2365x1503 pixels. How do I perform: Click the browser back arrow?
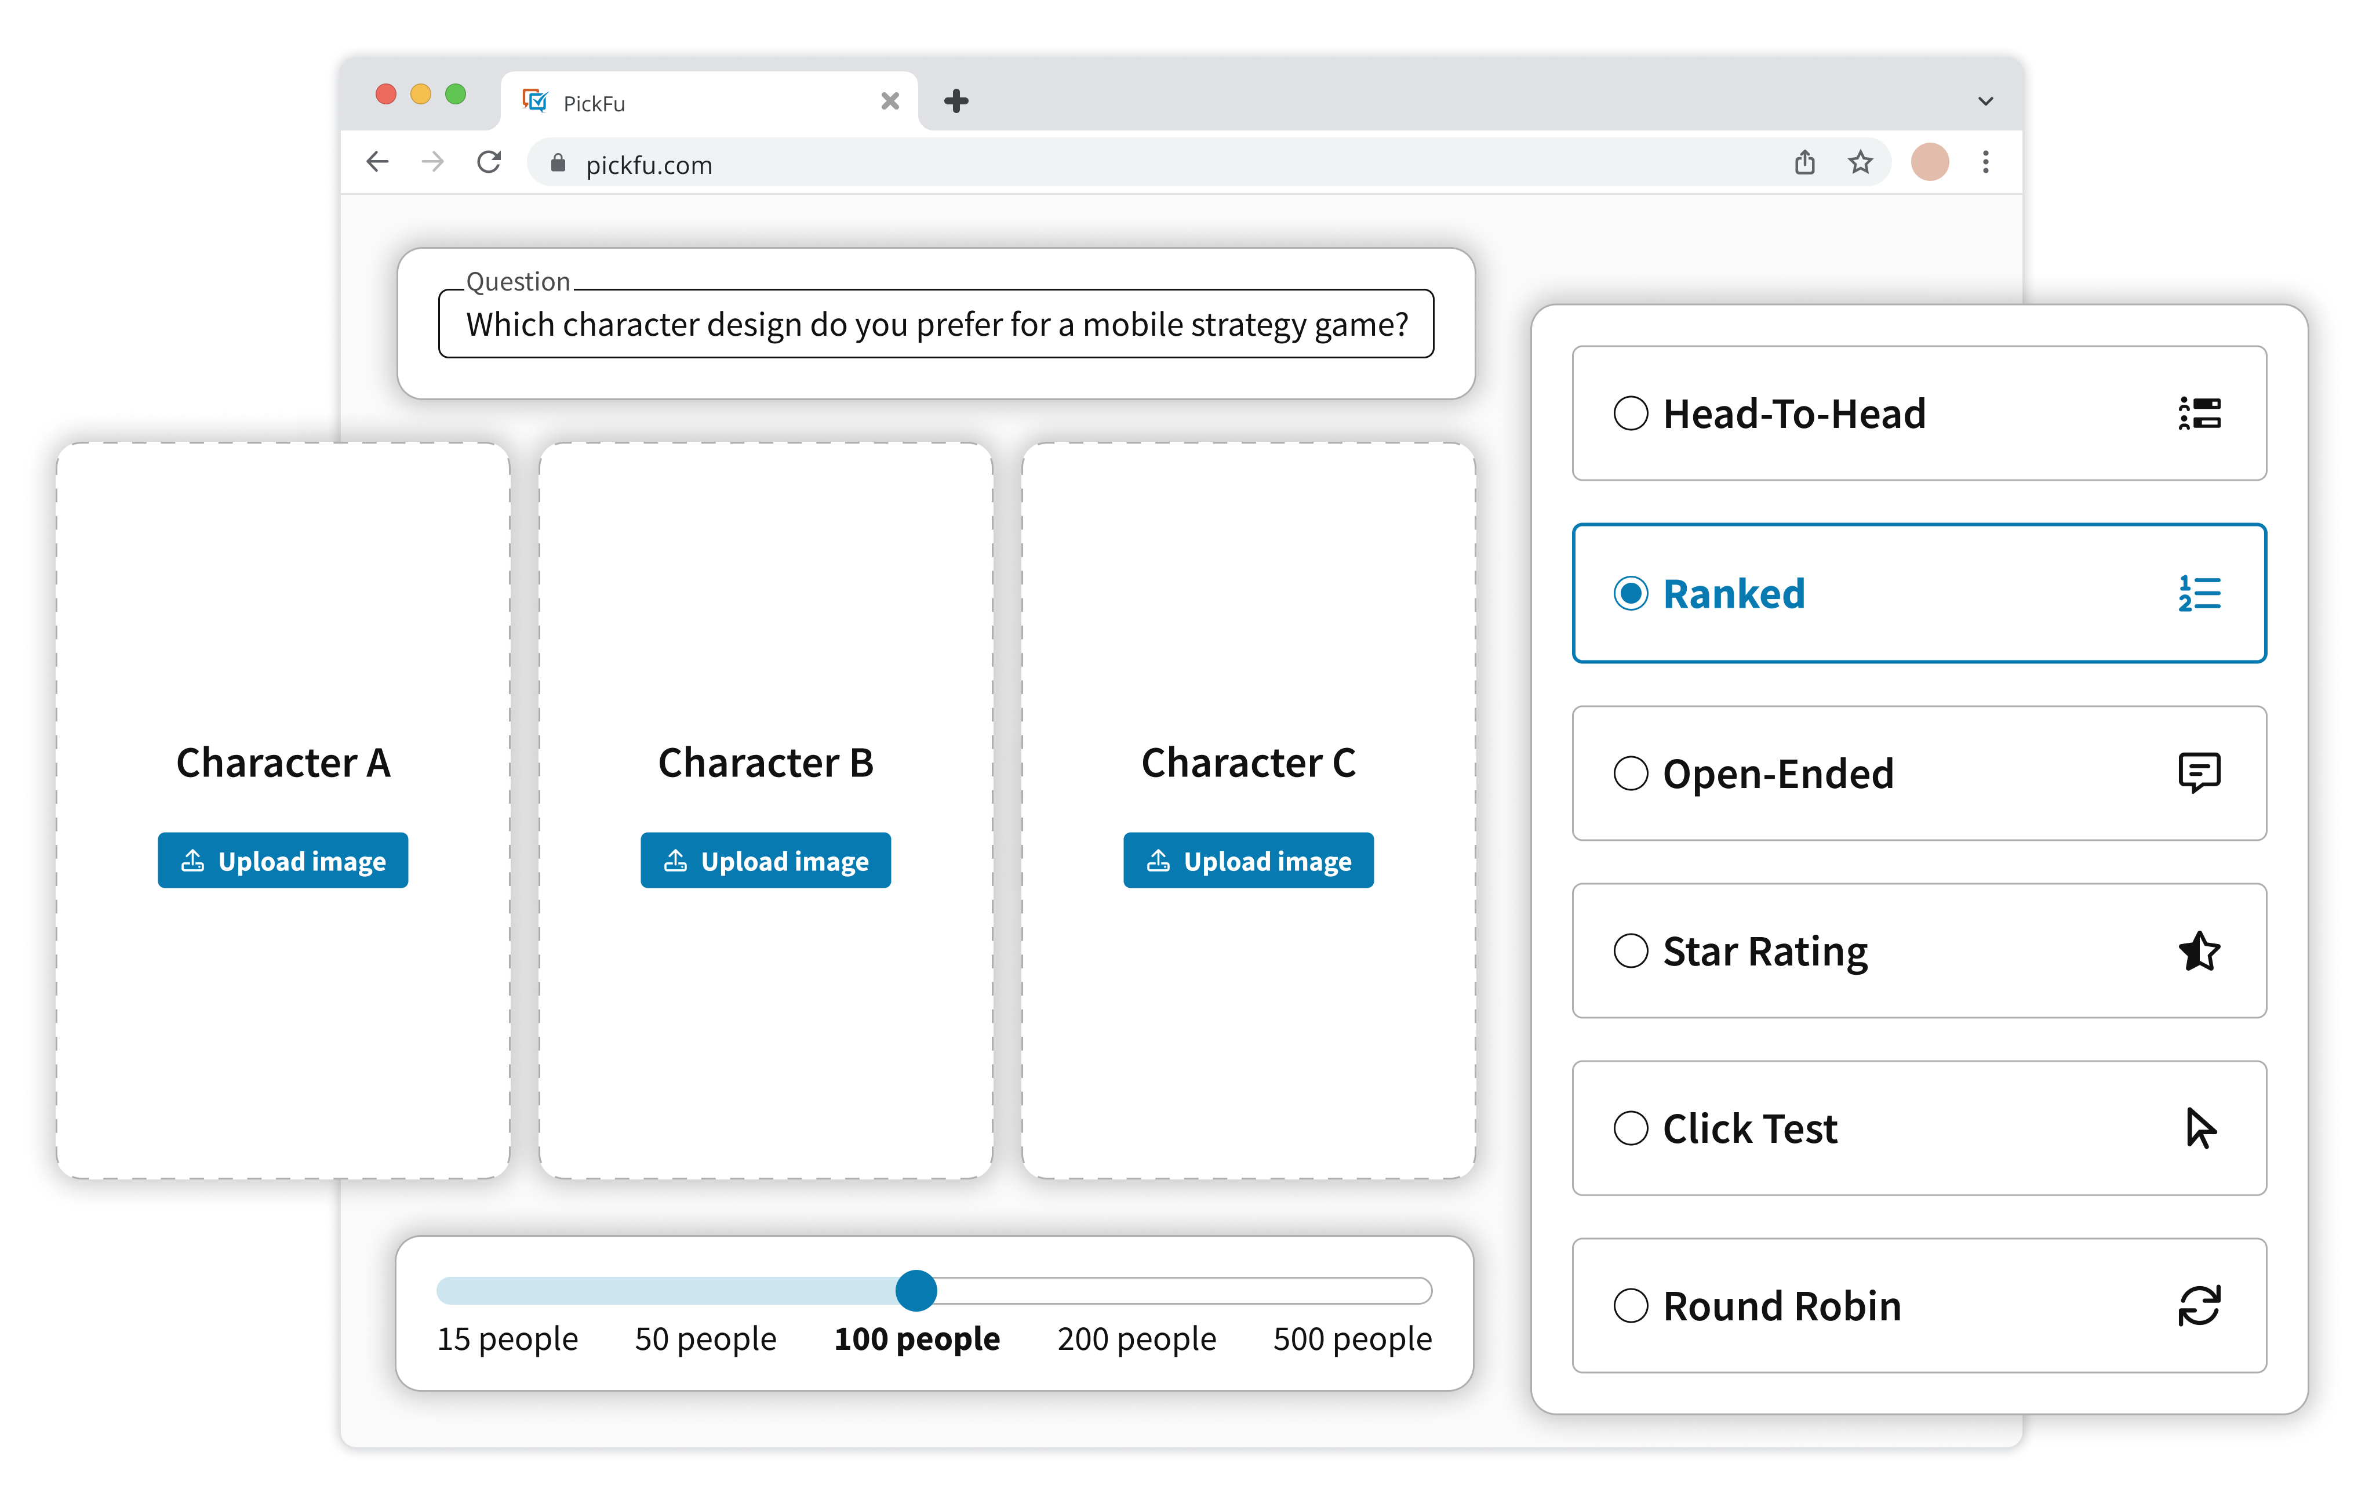point(377,162)
